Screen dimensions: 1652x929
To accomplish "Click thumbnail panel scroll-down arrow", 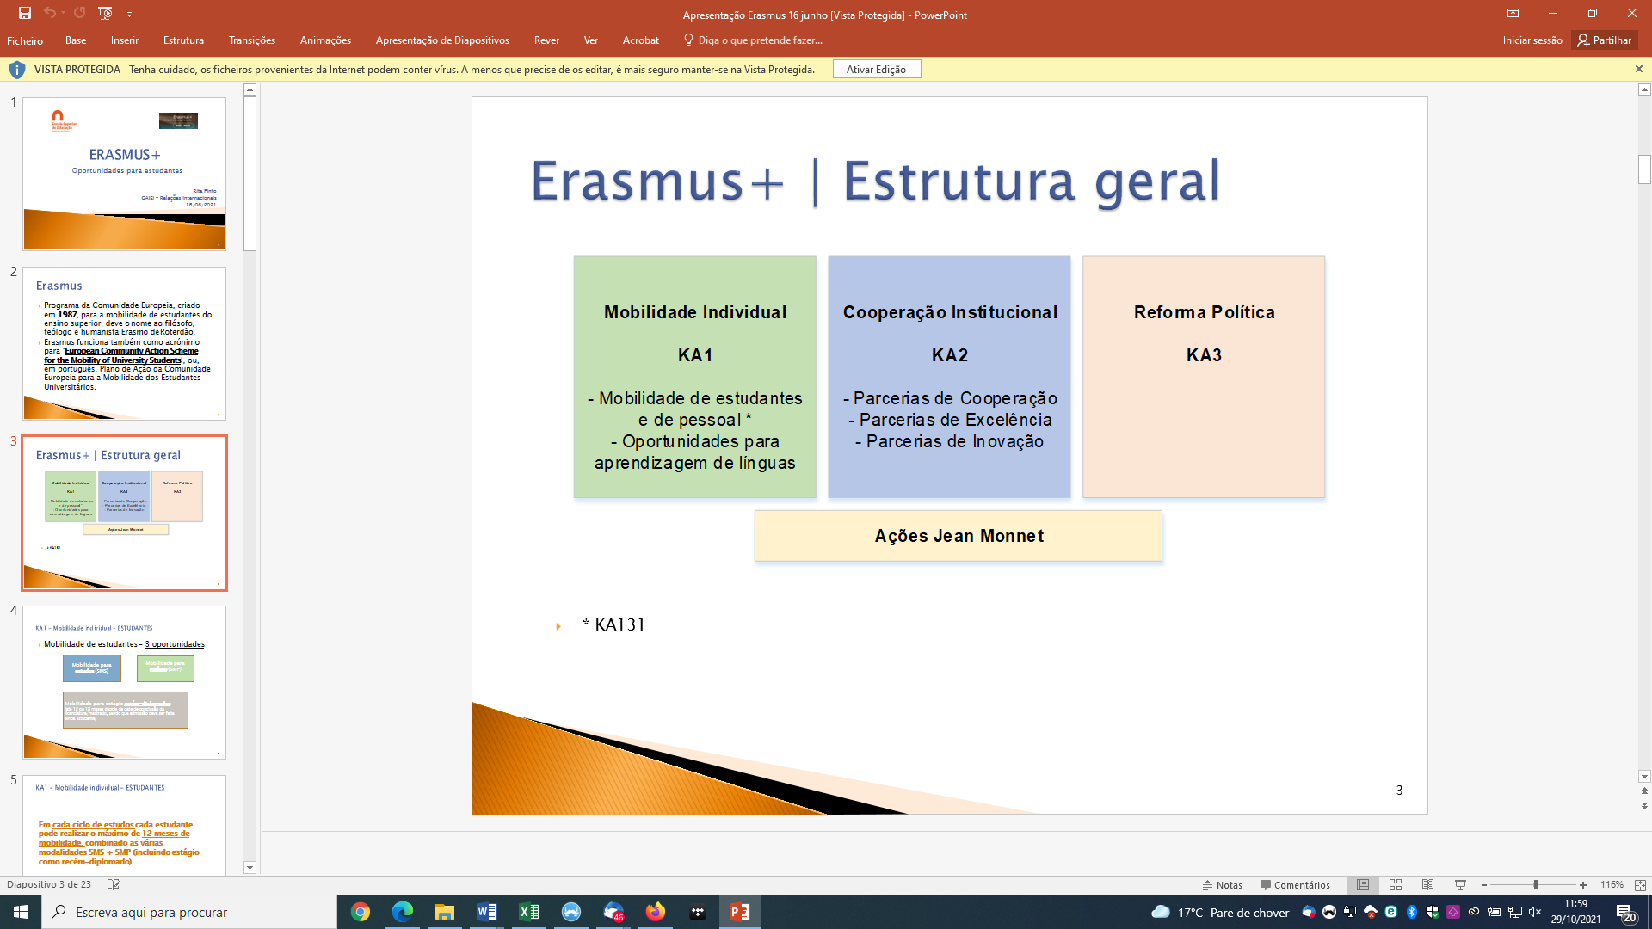I will 250,868.
